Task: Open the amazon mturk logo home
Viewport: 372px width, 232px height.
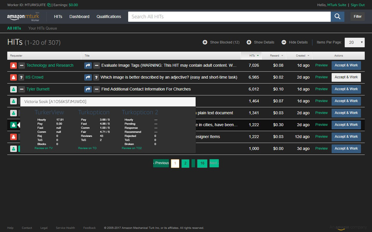Action: (23, 16)
